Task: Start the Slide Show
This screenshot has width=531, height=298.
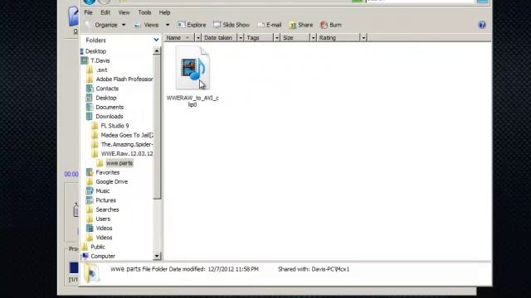Action: pos(231,25)
